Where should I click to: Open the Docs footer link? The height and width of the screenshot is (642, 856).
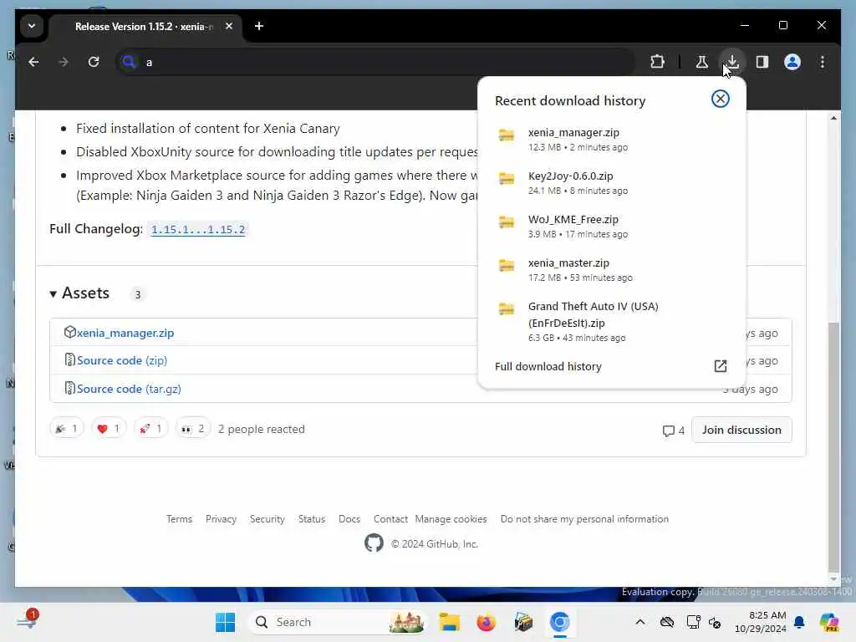[x=349, y=518]
